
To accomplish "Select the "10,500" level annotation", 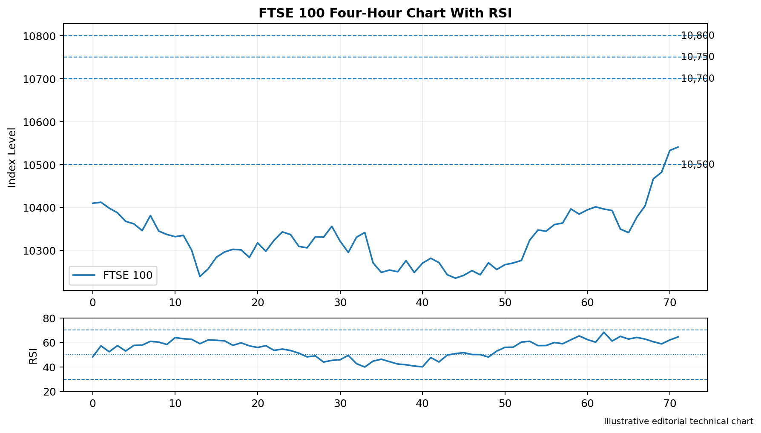I will tap(698, 165).
